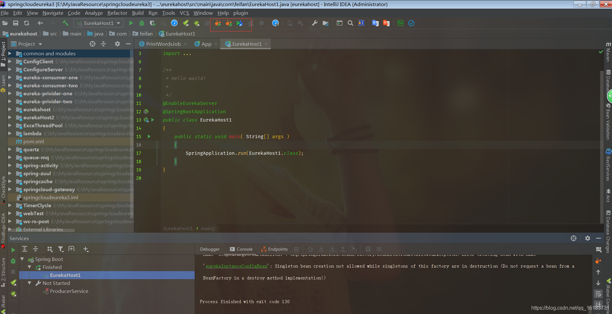Collapse the Spring Boot services node
This screenshot has width=612, height=314.
click(x=22, y=259)
